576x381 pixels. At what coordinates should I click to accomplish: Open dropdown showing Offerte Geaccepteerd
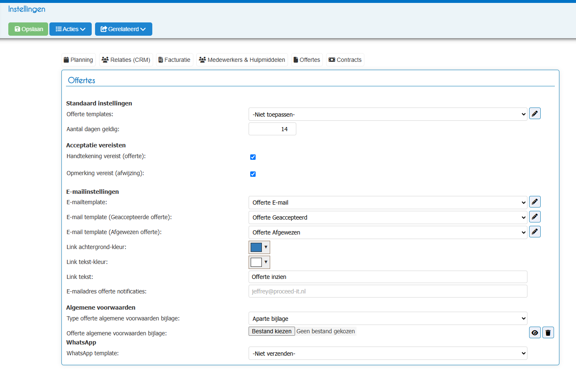point(388,217)
